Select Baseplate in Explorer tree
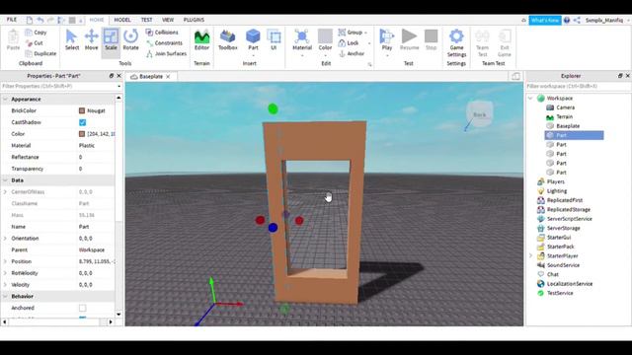Screen dimensions: 632x355 tap(568, 126)
